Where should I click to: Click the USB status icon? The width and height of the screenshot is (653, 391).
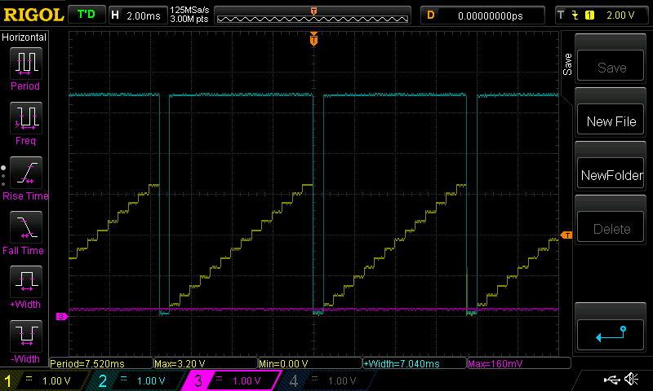tap(611, 380)
